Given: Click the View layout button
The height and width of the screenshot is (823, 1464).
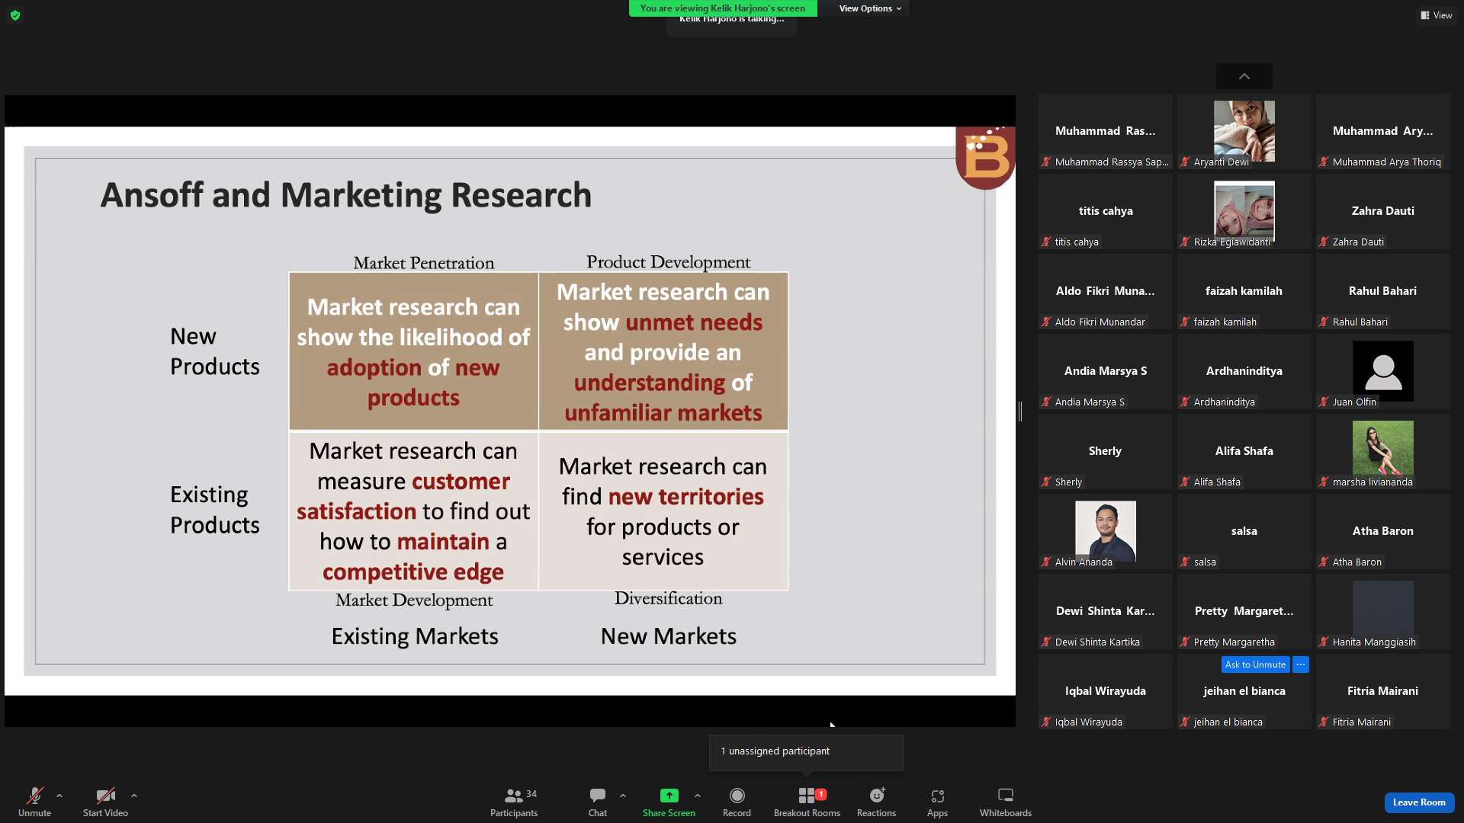Looking at the screenshot, I should [1437, 15].
